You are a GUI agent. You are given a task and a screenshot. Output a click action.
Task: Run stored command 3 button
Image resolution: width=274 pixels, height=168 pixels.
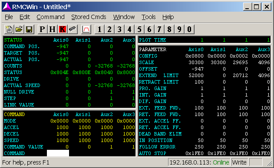(x=119, y=29)
